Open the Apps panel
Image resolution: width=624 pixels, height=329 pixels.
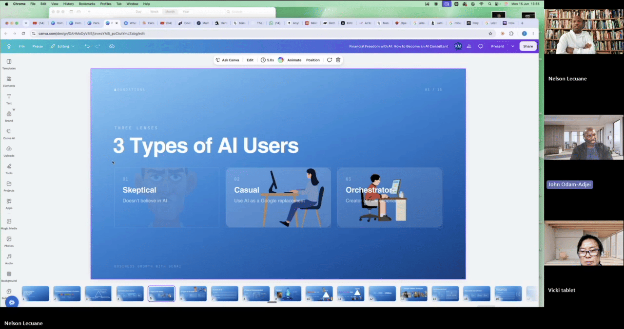coord(9,204)
